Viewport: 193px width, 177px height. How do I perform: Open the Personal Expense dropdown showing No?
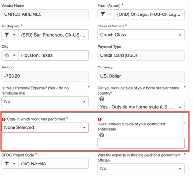point(45,102)
